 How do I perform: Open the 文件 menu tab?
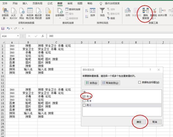coord(5,3)
